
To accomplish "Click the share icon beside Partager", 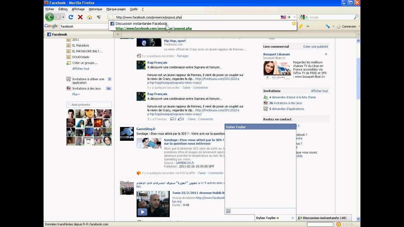I will tap(139, 56).
